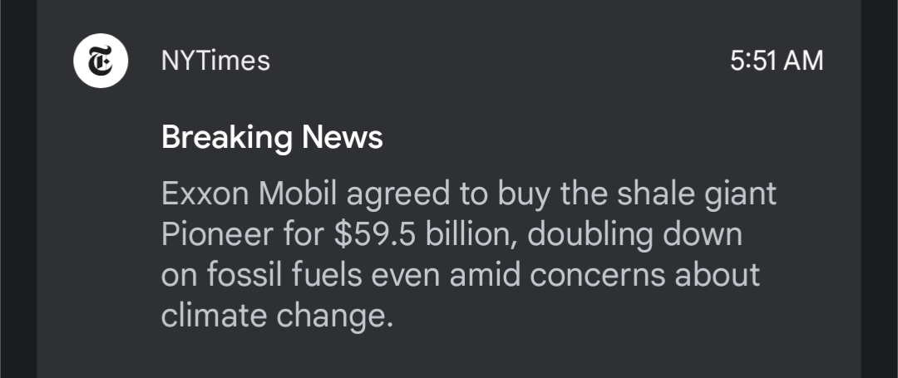Click the "AM" part of the timestamp
898x378 pixels.
[804, 61]
